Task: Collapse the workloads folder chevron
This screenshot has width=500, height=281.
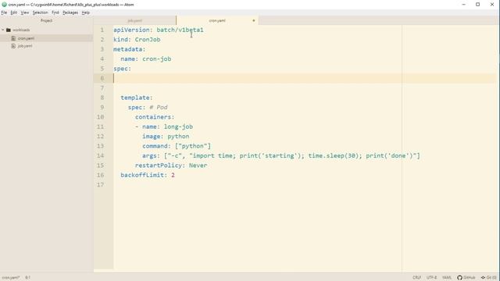Action: [3, 30]
